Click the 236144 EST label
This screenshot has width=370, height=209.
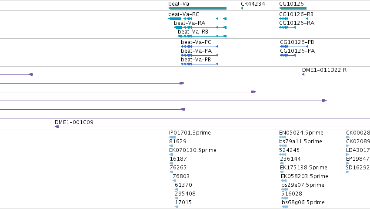coord(290,159)
